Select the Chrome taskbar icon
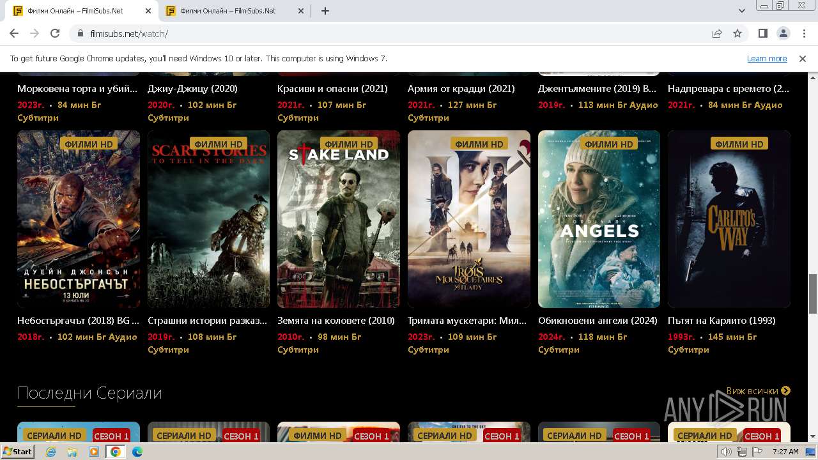Image resolution: width=818 pixels, height=460 pixels. [115, 452]
